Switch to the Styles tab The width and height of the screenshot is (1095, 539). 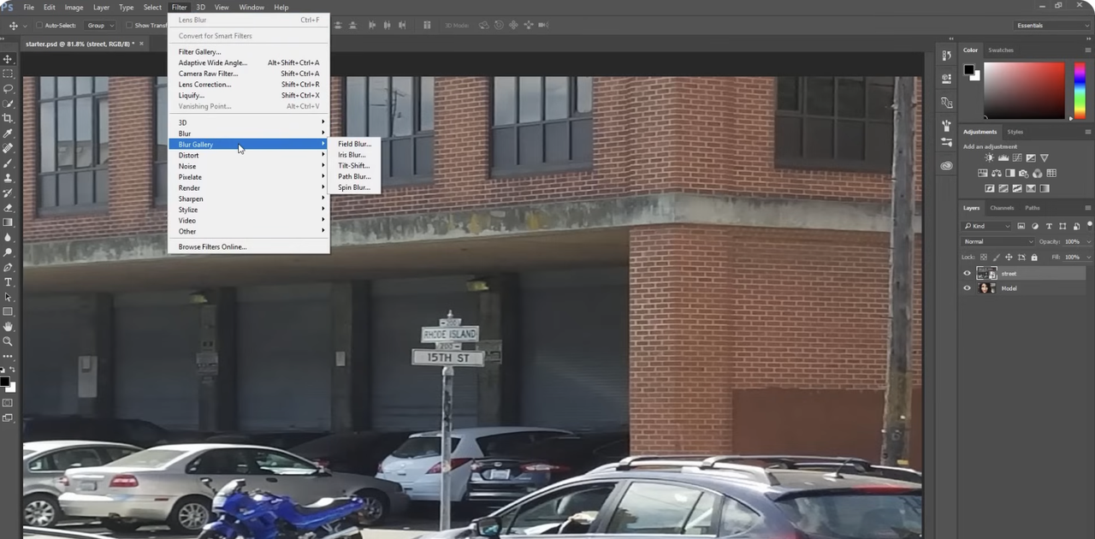(x=1015, y=132)
